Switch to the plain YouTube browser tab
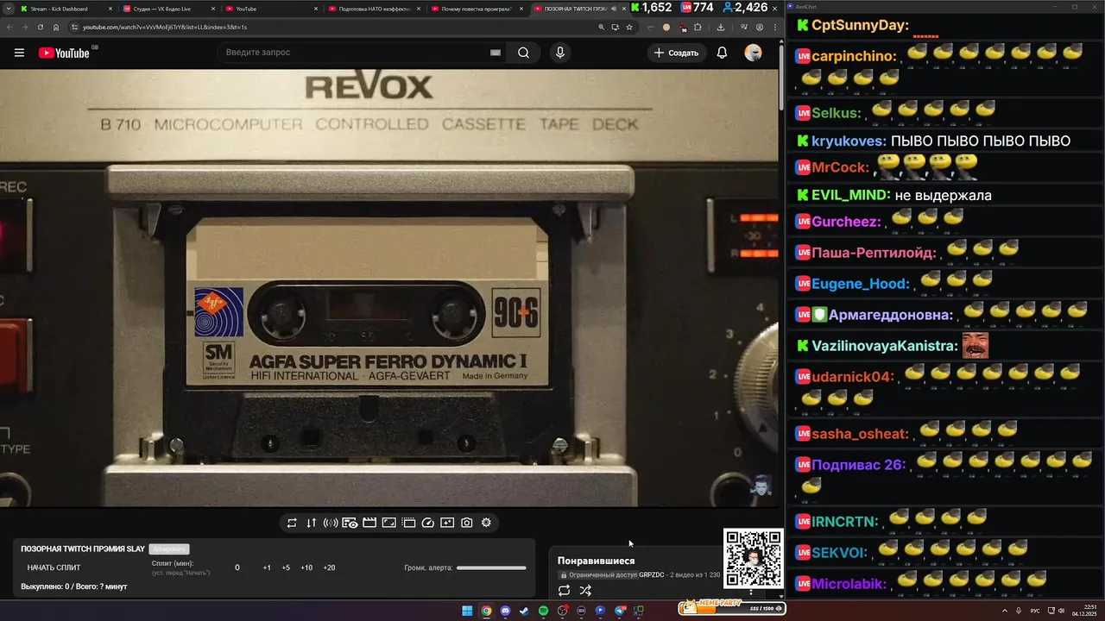 coord(272,9)
